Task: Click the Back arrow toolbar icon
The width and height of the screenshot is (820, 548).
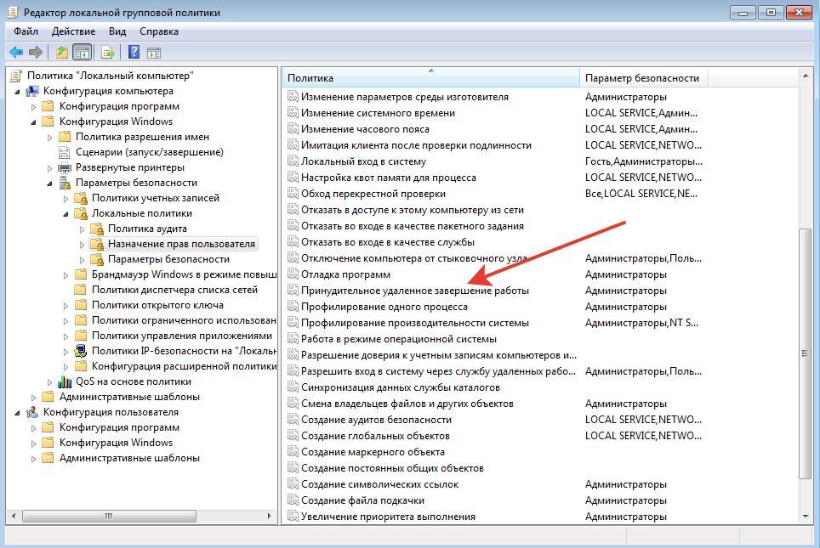Action: [16, 52]
